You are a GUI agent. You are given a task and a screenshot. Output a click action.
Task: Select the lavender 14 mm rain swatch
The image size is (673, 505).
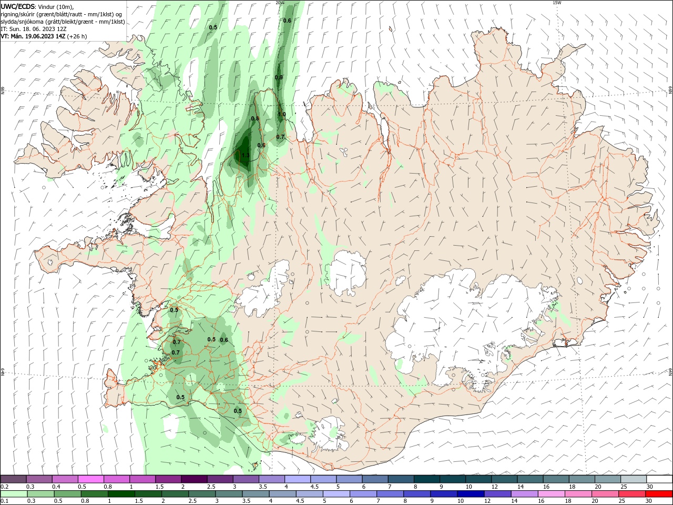525,494
